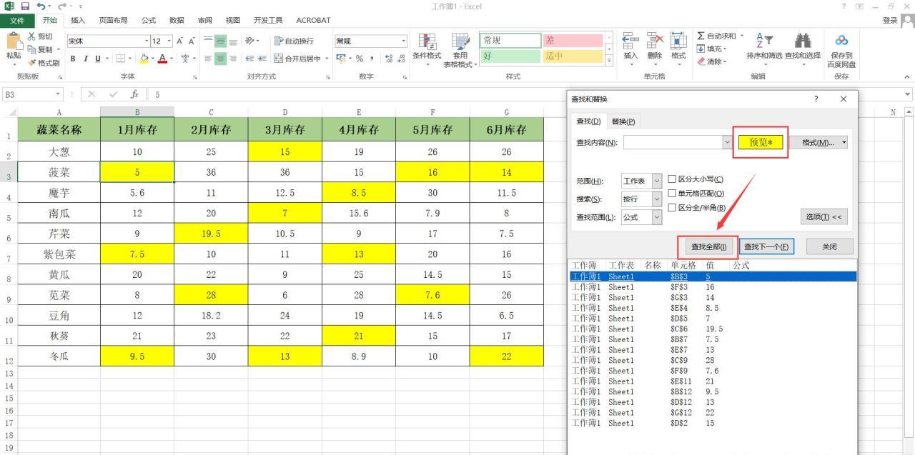Open the Search (搜索) 按行 dropdown
Image resolution: width=915 pixels, height=455 pixels.
[657, 199]
